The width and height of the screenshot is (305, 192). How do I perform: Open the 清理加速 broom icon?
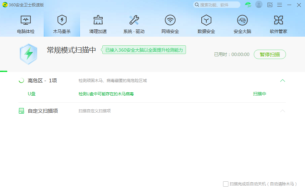[98, 20]
